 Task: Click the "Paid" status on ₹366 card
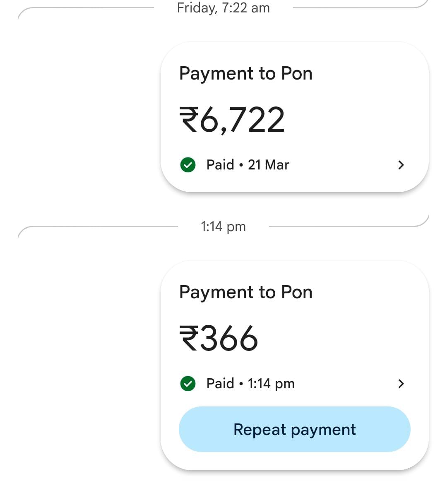click(220, 384)
